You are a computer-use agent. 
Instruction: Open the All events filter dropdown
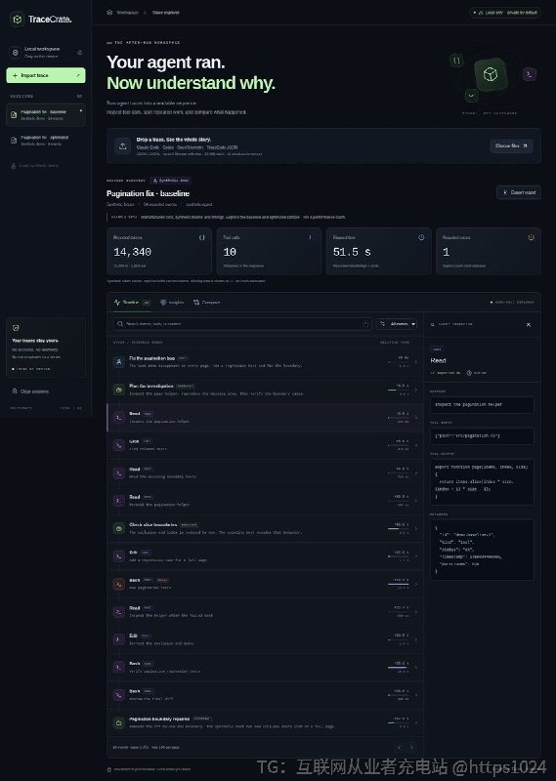(397, 324)
